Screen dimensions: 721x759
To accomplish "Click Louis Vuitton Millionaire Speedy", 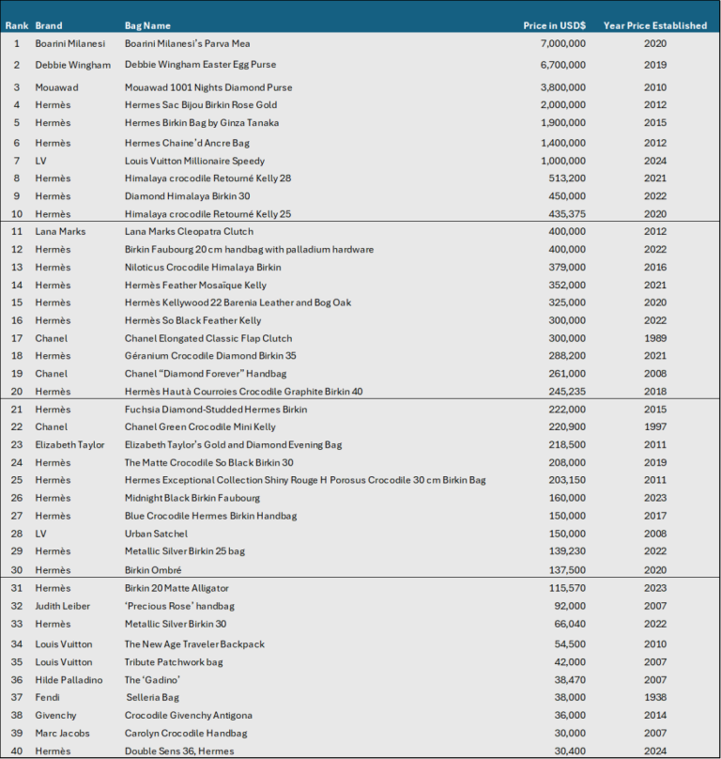I will [194, 162].
